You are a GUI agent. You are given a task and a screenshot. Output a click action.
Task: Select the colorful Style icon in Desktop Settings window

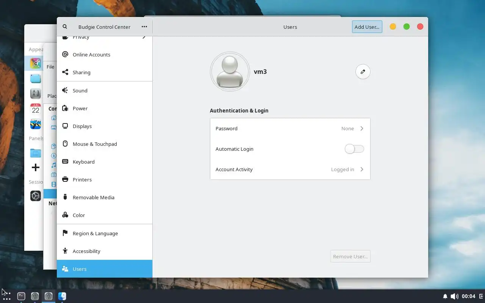tap(36, 63)
